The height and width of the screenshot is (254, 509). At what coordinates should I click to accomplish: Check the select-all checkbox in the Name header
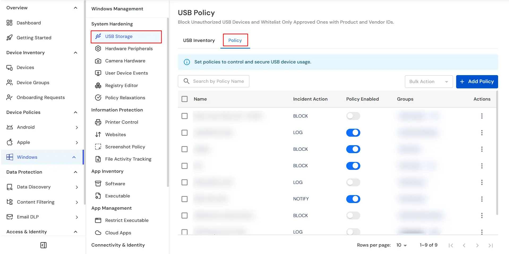185,99
